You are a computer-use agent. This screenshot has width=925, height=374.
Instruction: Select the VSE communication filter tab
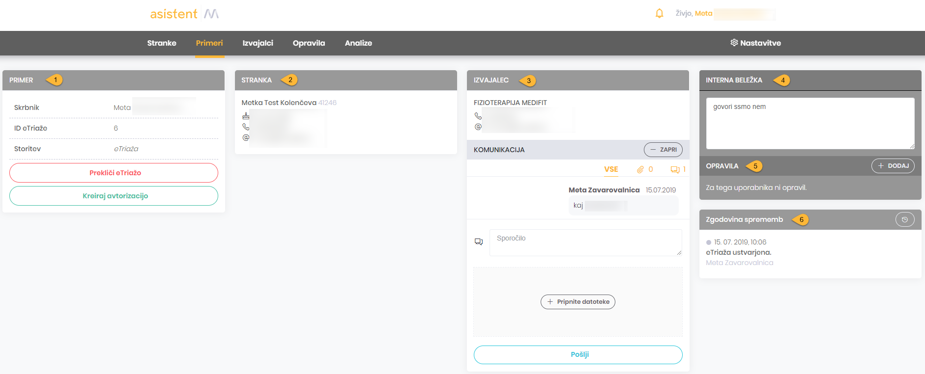point(611,169)
